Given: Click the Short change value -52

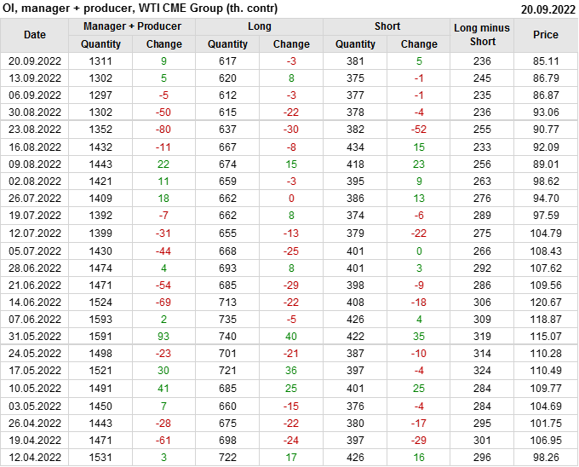Looking at the screenshot, I should 419,130.
